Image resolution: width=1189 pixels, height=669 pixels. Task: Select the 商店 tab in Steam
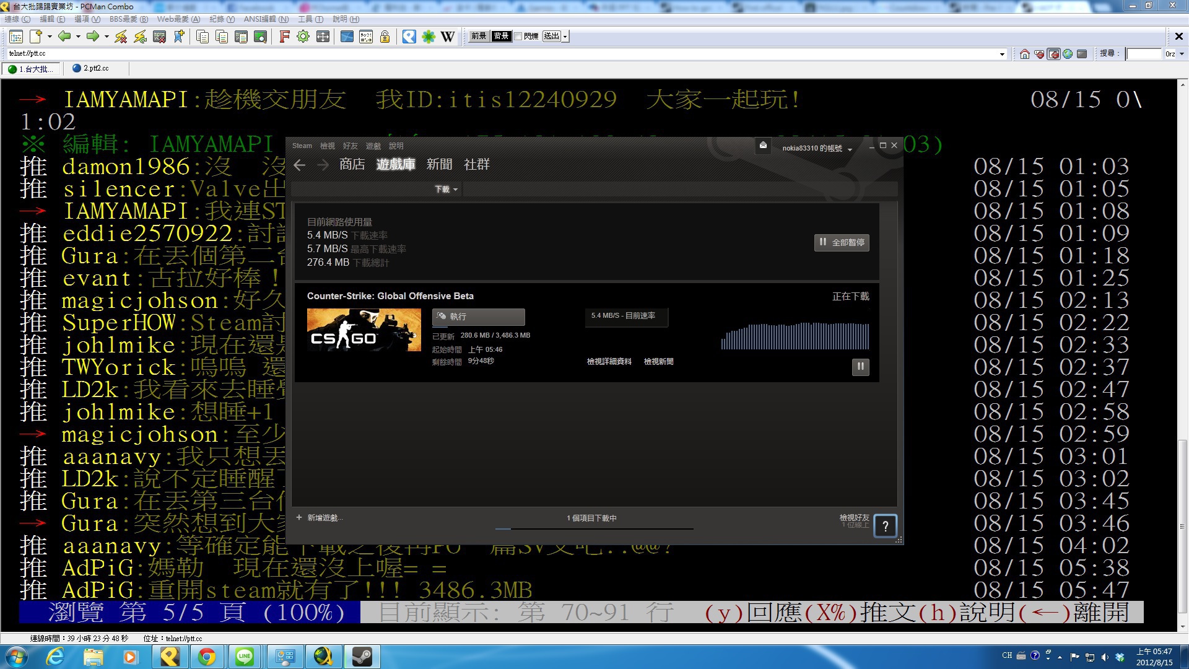pos(352,164)
